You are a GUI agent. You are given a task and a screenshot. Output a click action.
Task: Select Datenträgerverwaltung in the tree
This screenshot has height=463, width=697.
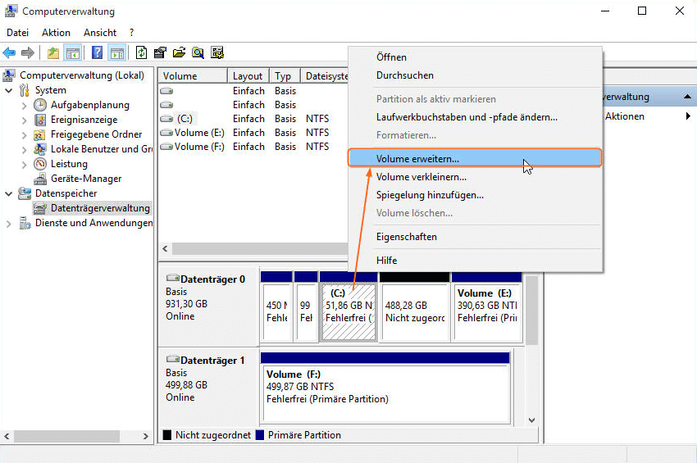pos(100,208)
